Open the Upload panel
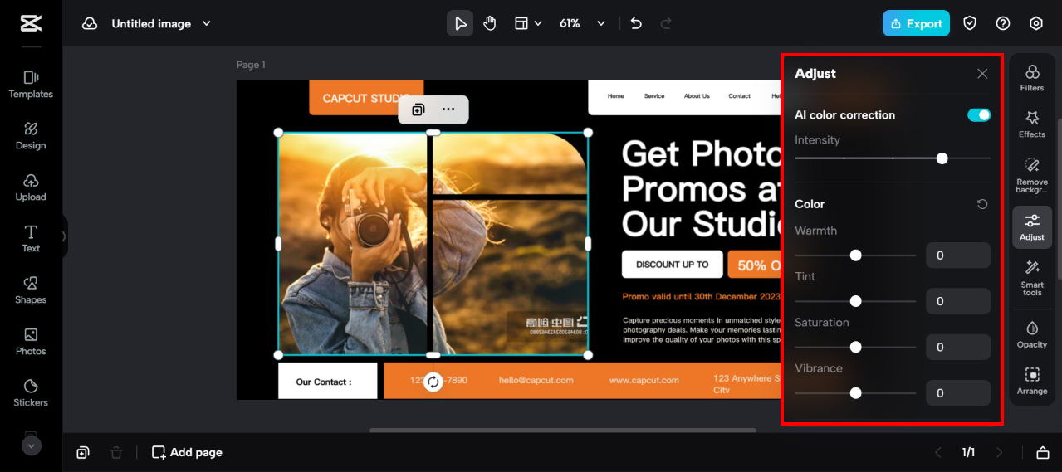Viewport: 1062px width, 472px height. [31, 187]
